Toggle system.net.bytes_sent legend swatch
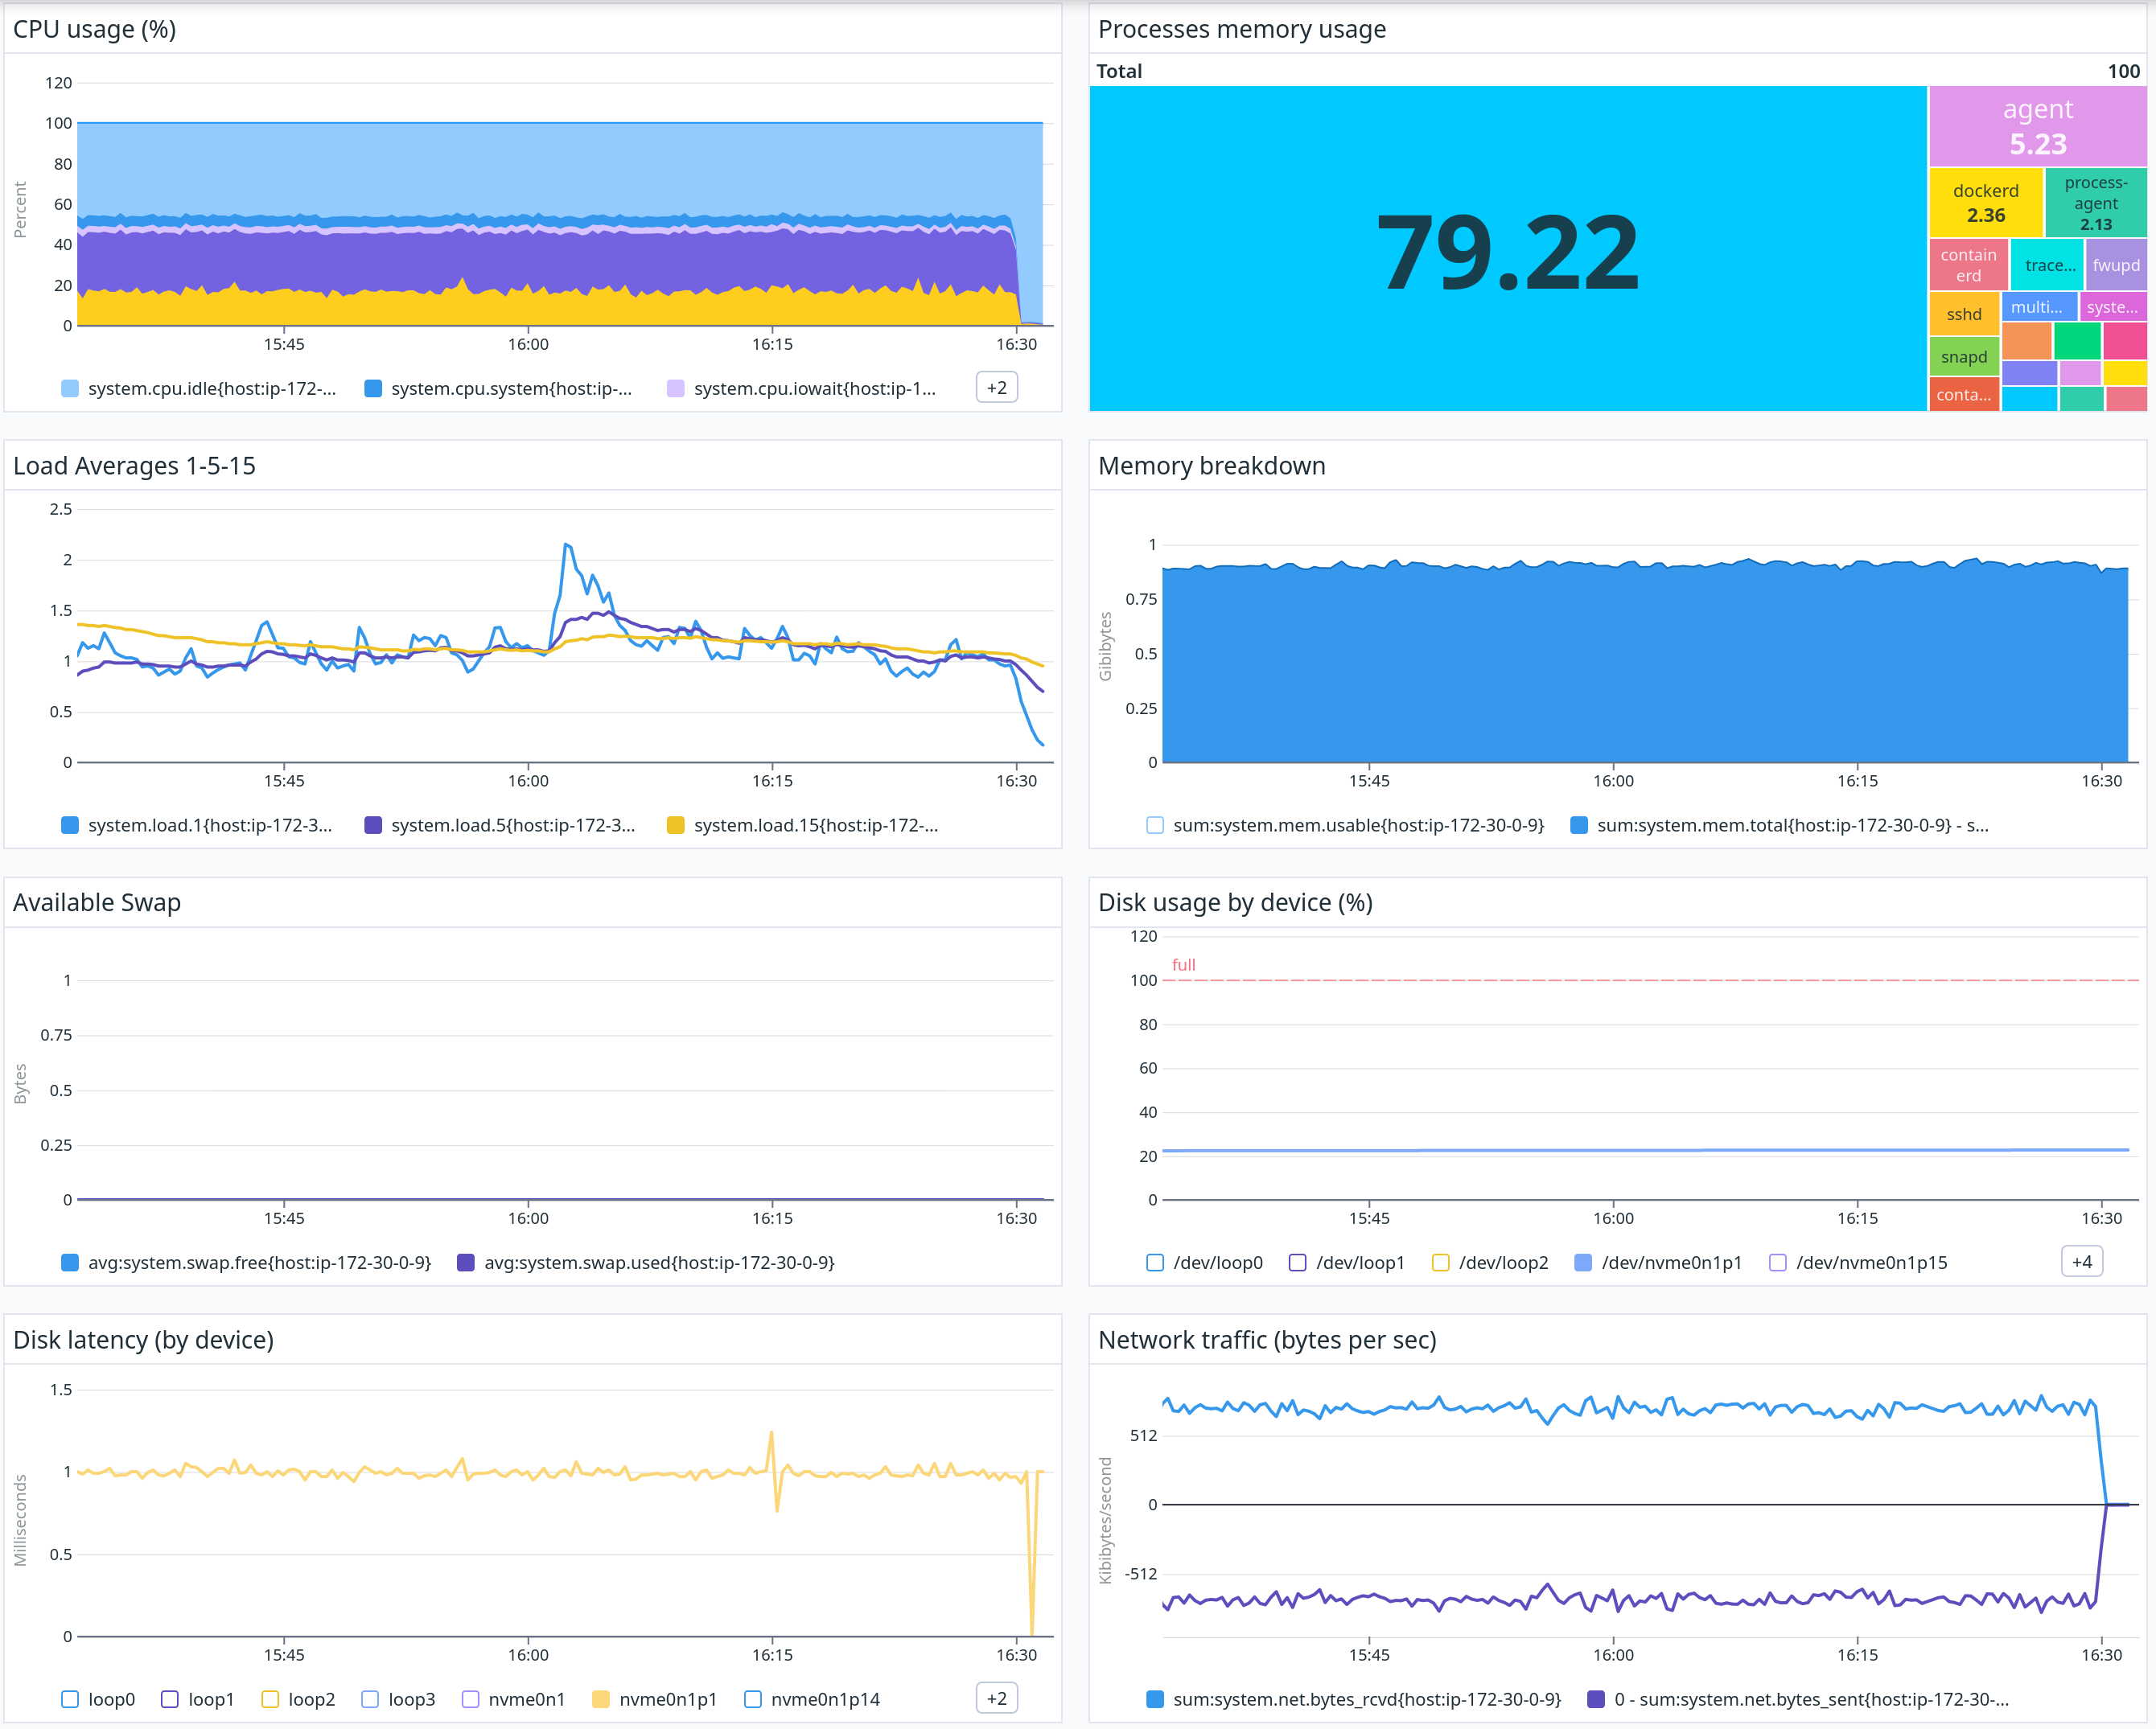 (1596, 1700)
